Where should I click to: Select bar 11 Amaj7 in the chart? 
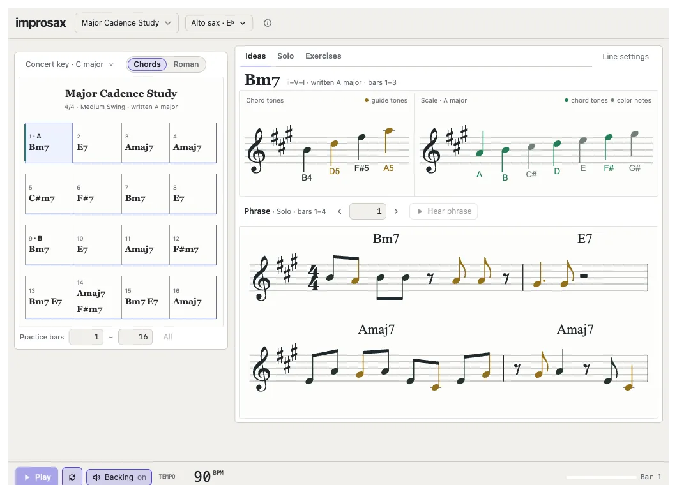point(146,244)
